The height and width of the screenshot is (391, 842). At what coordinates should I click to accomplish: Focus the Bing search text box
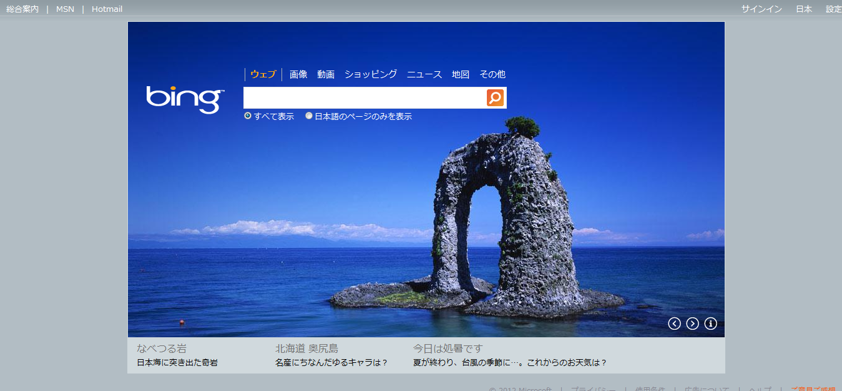pos(365,97)
